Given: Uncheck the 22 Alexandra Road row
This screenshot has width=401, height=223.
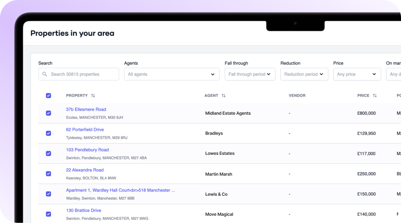Looking at the screenshot, I should click(49, 174).
